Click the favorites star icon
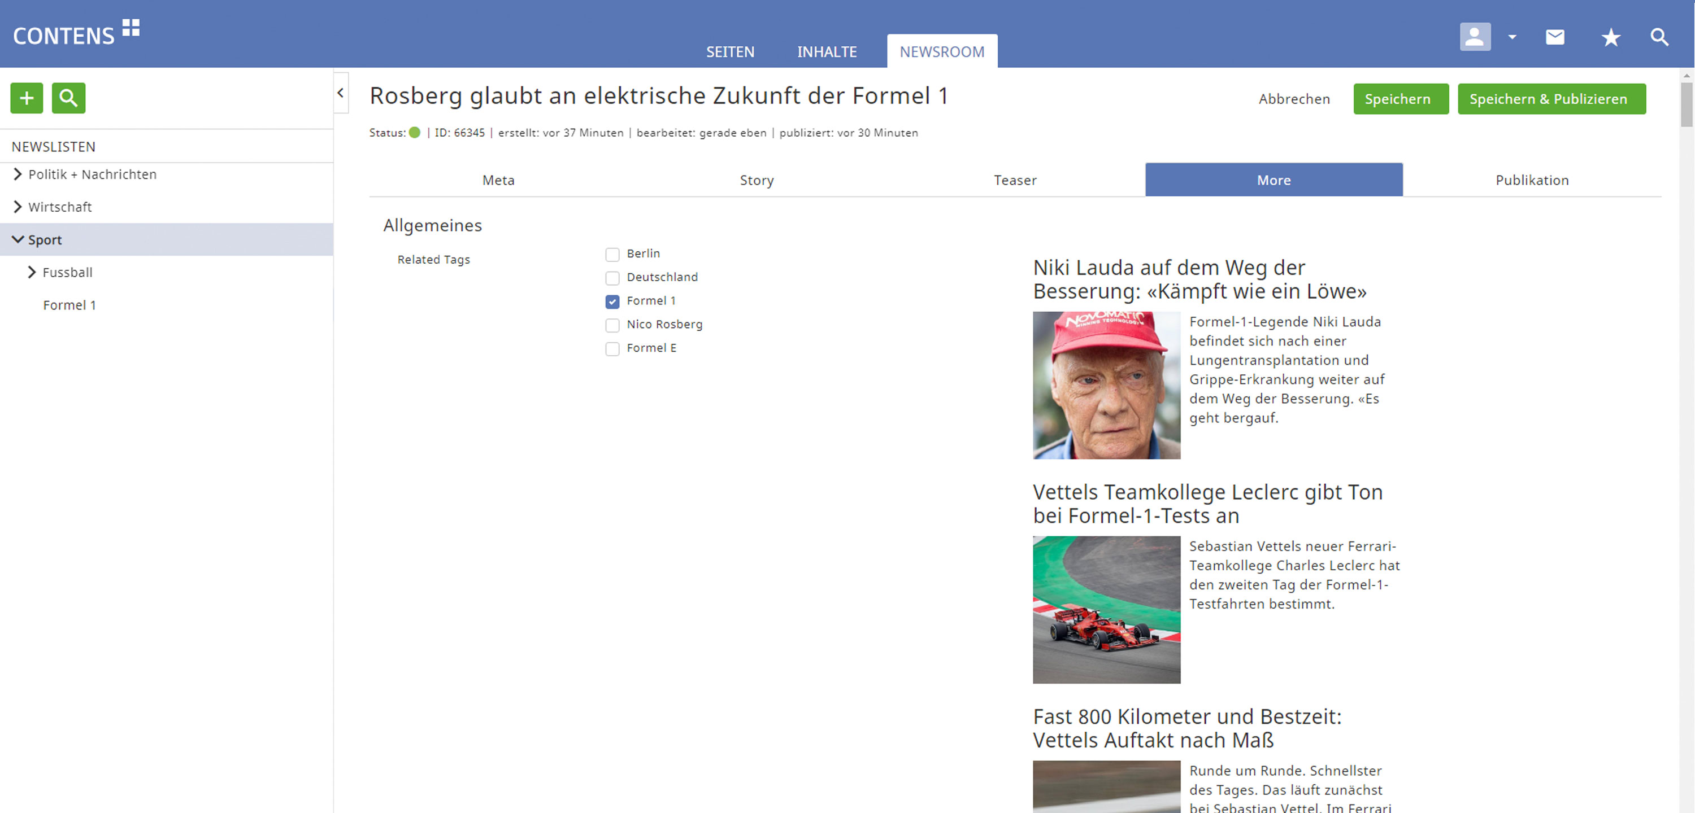The height and width of the screenshot is (813, 1695). pos(1610,37)
